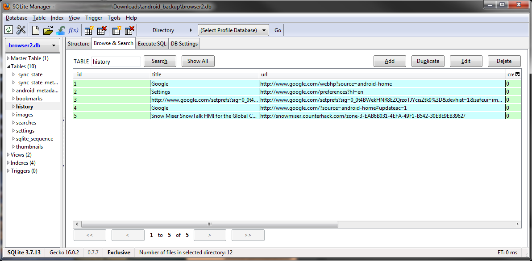Viewport: 532px width, 261px height.
Task: Expand the history table node
Action: [13, 107]
